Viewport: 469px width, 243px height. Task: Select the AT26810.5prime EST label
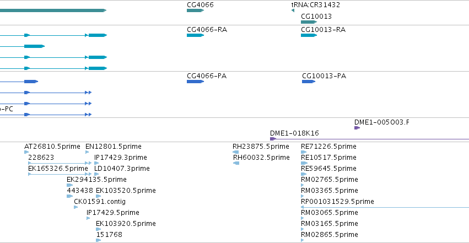52,147
